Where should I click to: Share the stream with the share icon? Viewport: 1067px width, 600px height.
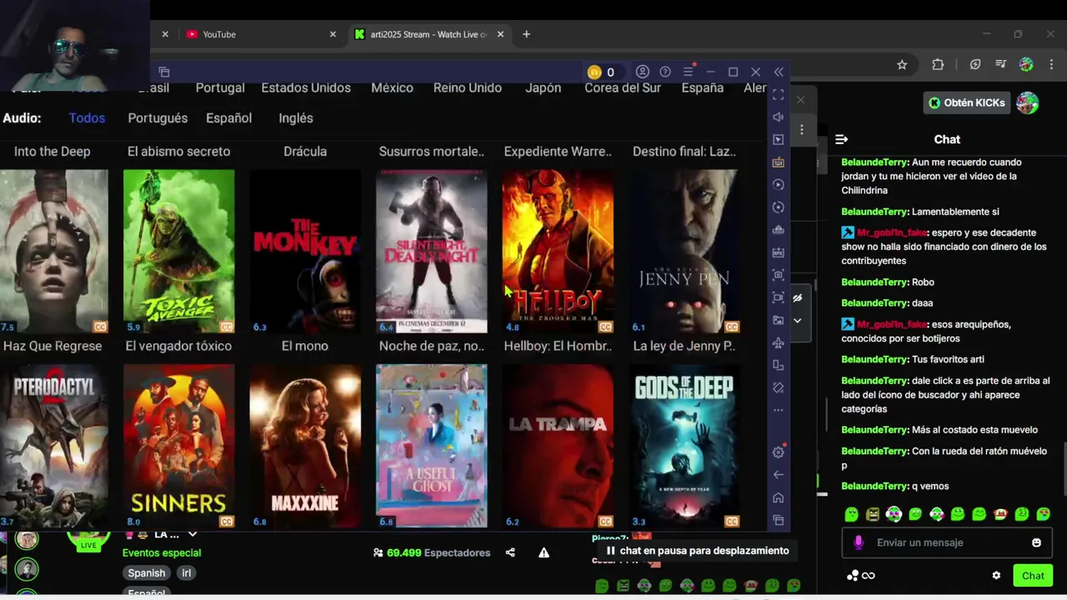pyautogui.click(x=510, y=552)
